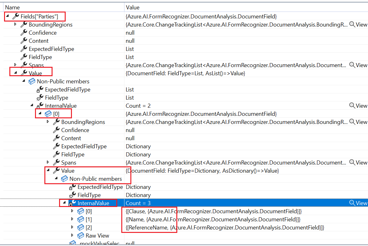The image size is (368, 246).
Task: Select the 'Count = 2' value
Action: click(138, 106)
